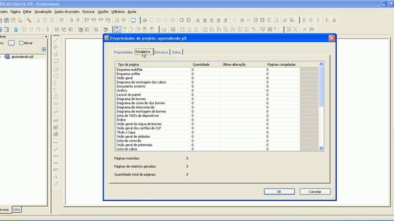Click the colorful navigator icon in second toolbar

[106, 29]
